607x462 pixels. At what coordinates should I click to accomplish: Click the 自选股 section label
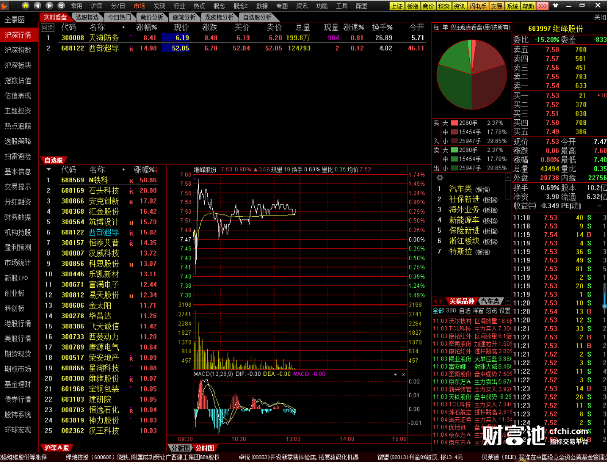(53, 160)
